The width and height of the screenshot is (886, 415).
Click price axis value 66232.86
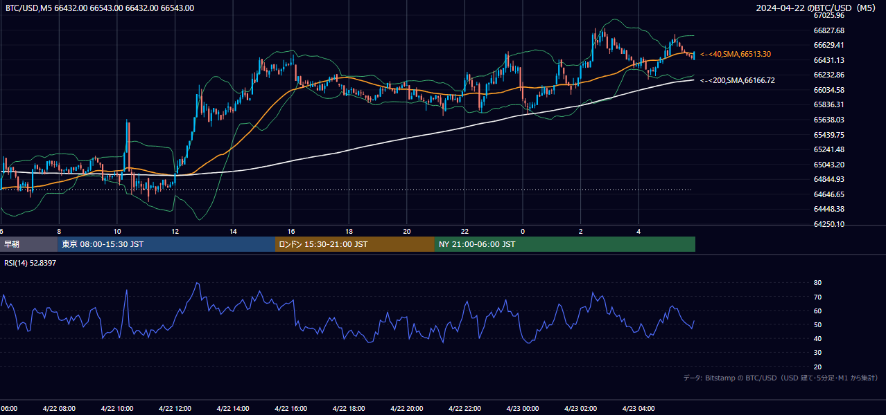(829, 75)
